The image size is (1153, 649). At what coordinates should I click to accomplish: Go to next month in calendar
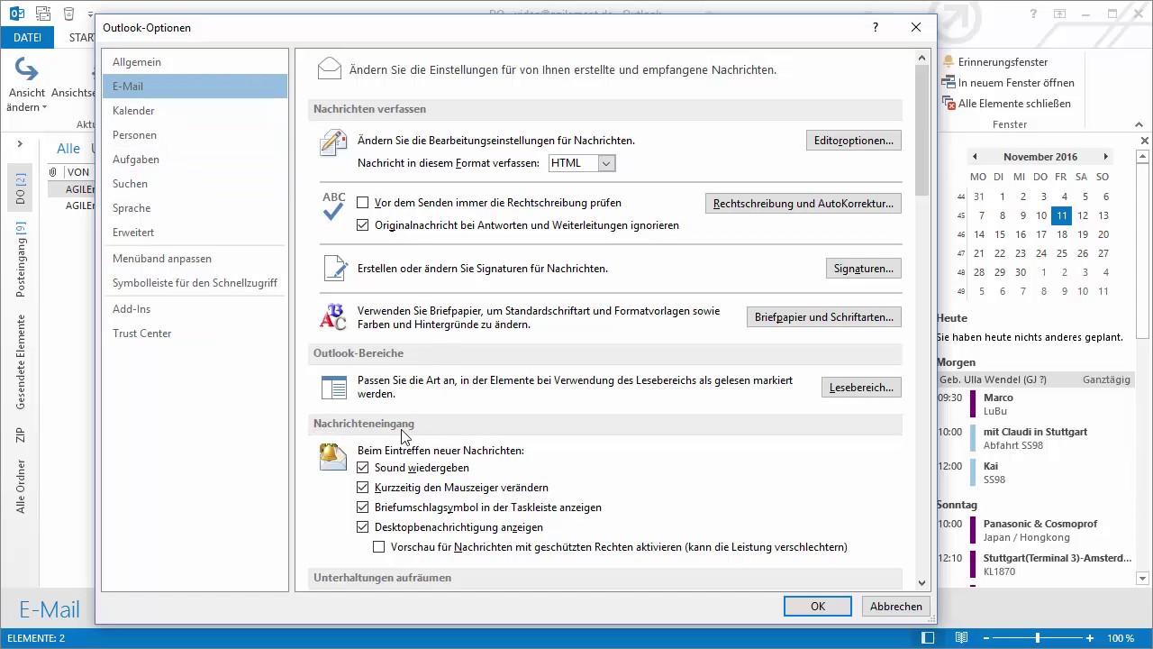tap(1106, 157)
